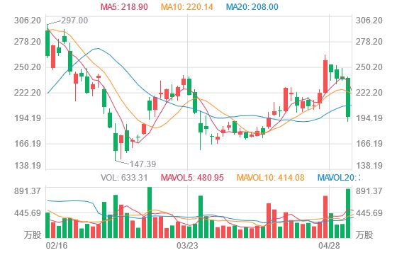Select the 297.00 high price annotation
397x255 pixels.
(74, 21)
